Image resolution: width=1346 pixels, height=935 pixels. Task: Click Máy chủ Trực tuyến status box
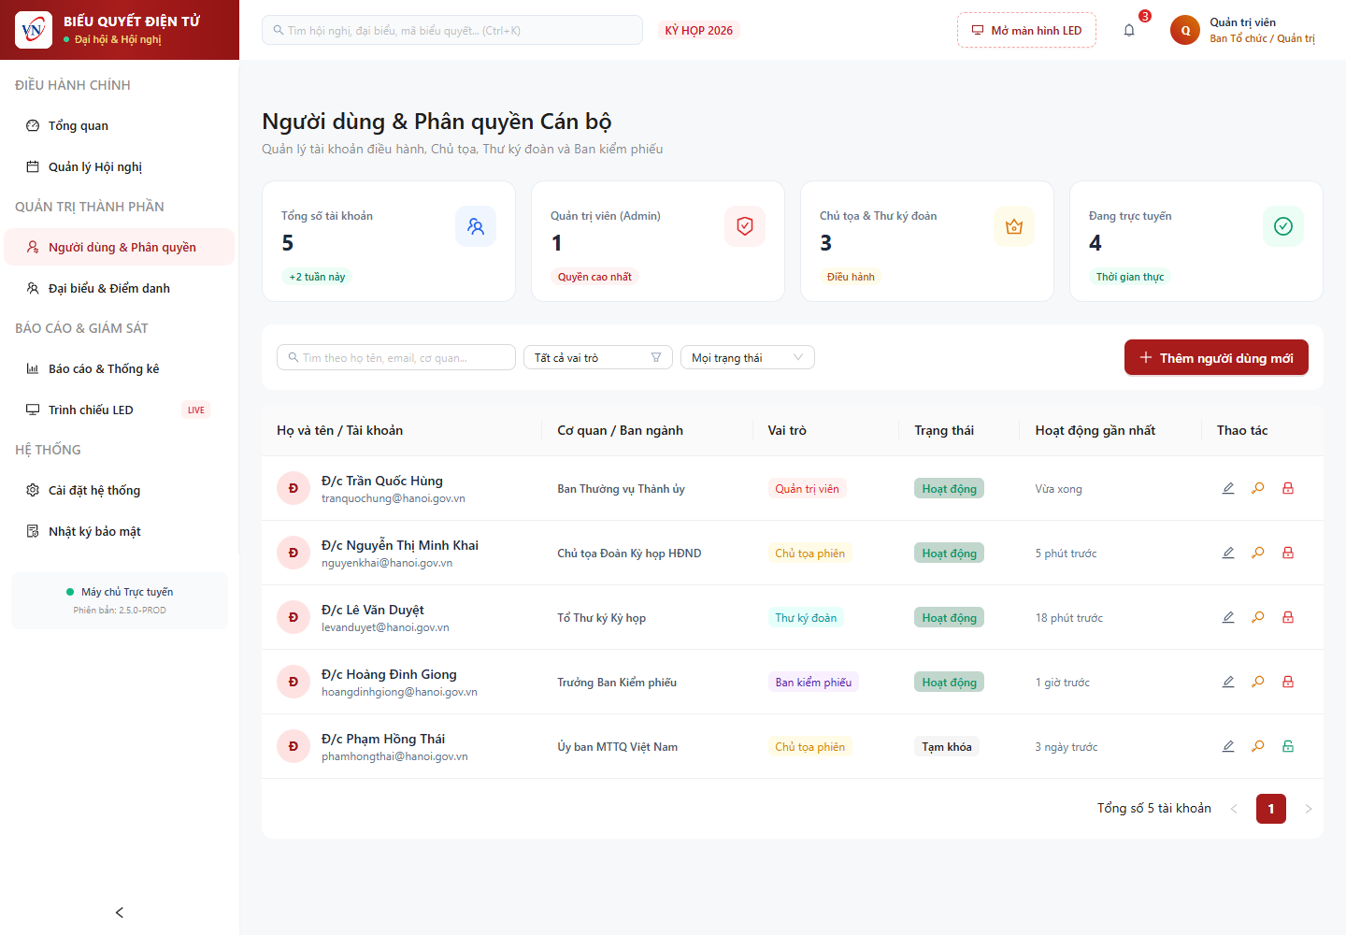click(120, 600)
